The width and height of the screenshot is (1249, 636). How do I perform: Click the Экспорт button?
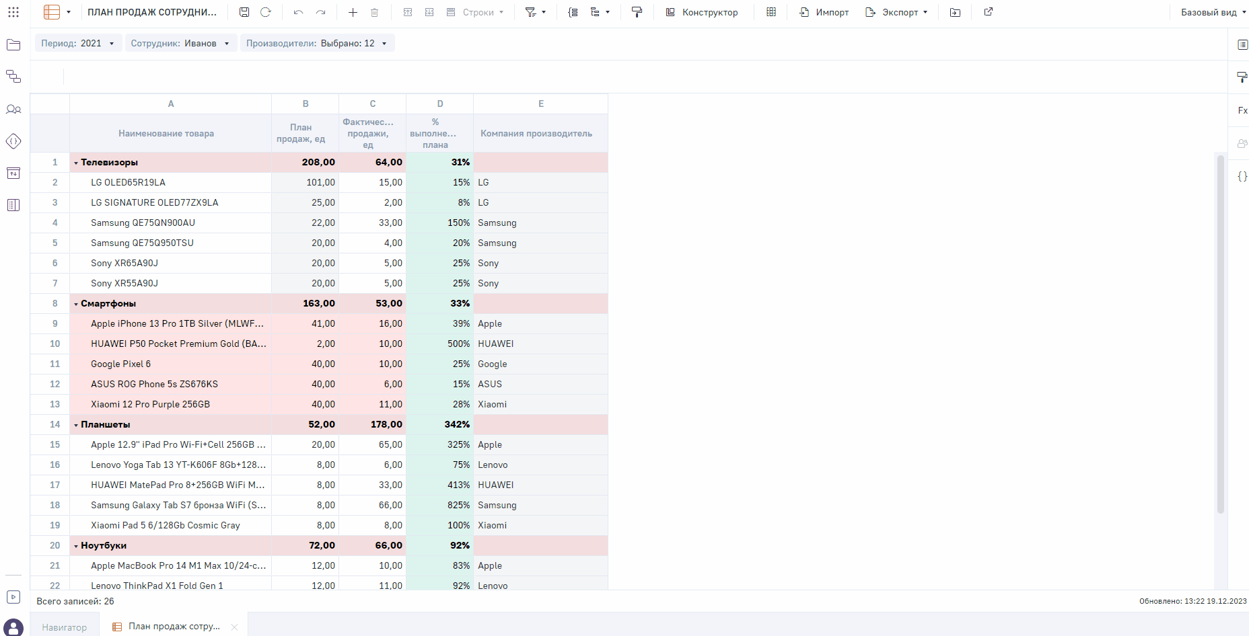896,12
